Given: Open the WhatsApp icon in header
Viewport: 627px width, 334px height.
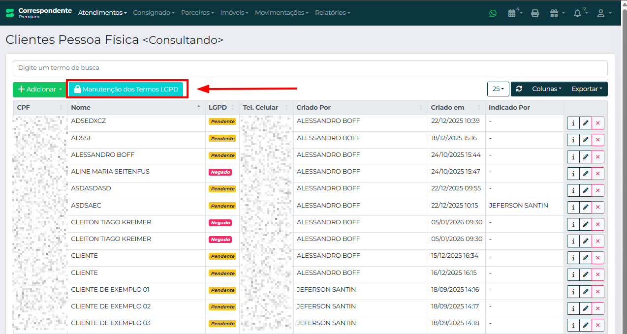Looking at the screenshot, I should coord(493,13).
